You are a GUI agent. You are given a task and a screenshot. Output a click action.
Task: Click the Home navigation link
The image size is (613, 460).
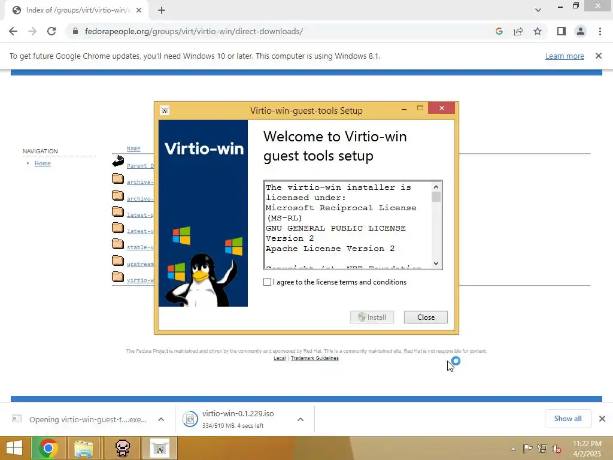pyautogui.click(x=43, y=163)
